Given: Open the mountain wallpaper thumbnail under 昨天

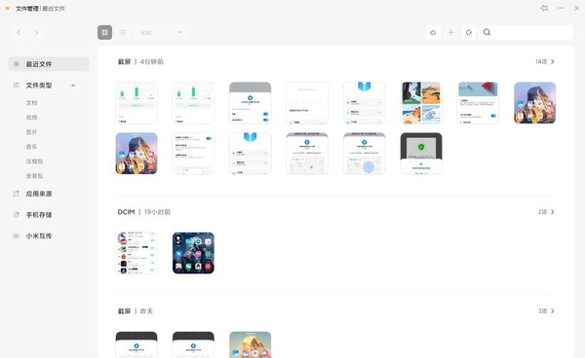Looking at the screenshot, I should [250, 344].
